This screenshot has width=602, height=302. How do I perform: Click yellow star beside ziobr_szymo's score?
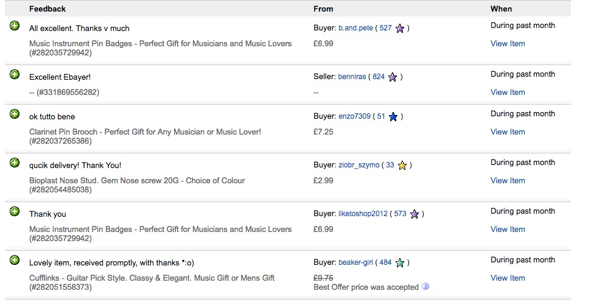click(402, 165)
